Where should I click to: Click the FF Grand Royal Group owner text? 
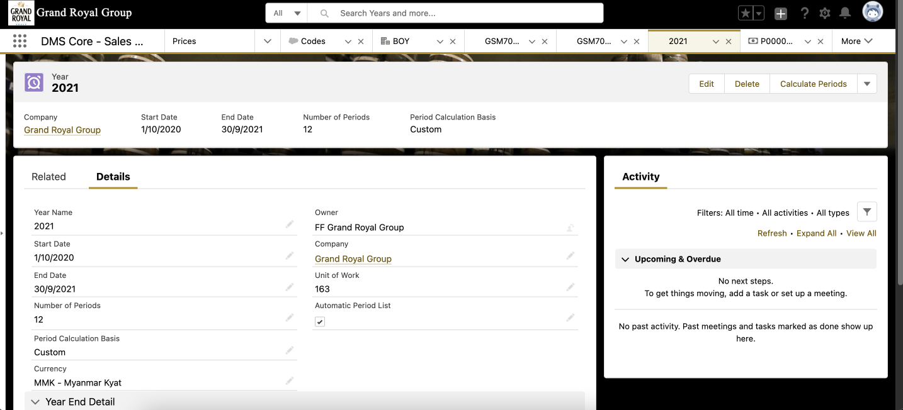pos(360,227)
